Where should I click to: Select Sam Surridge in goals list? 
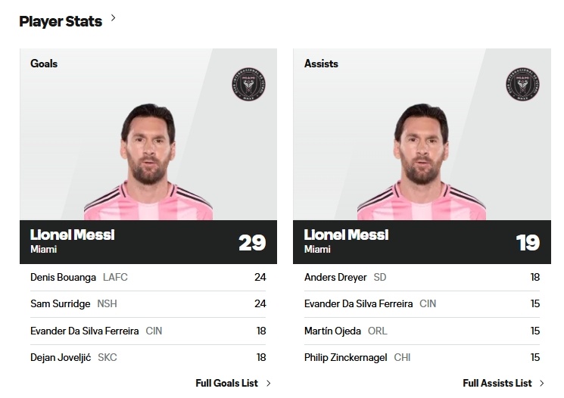(61, 303)
